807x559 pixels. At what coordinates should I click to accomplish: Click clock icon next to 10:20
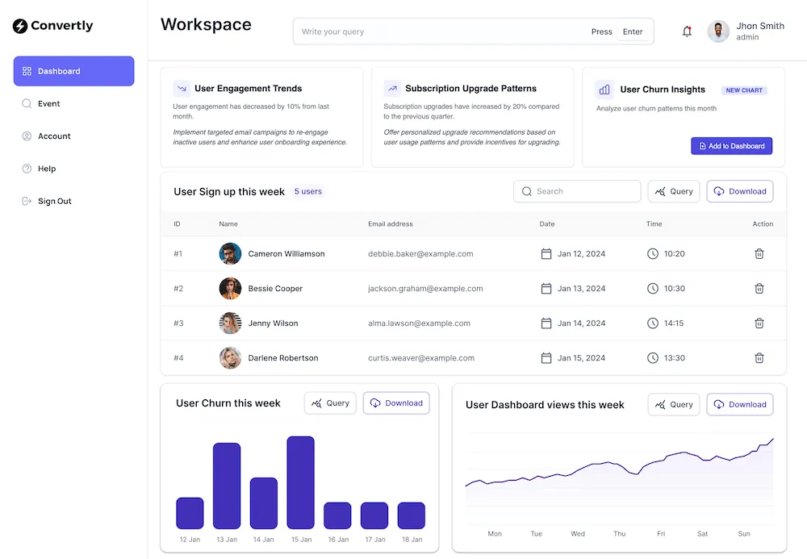(653, 253)
